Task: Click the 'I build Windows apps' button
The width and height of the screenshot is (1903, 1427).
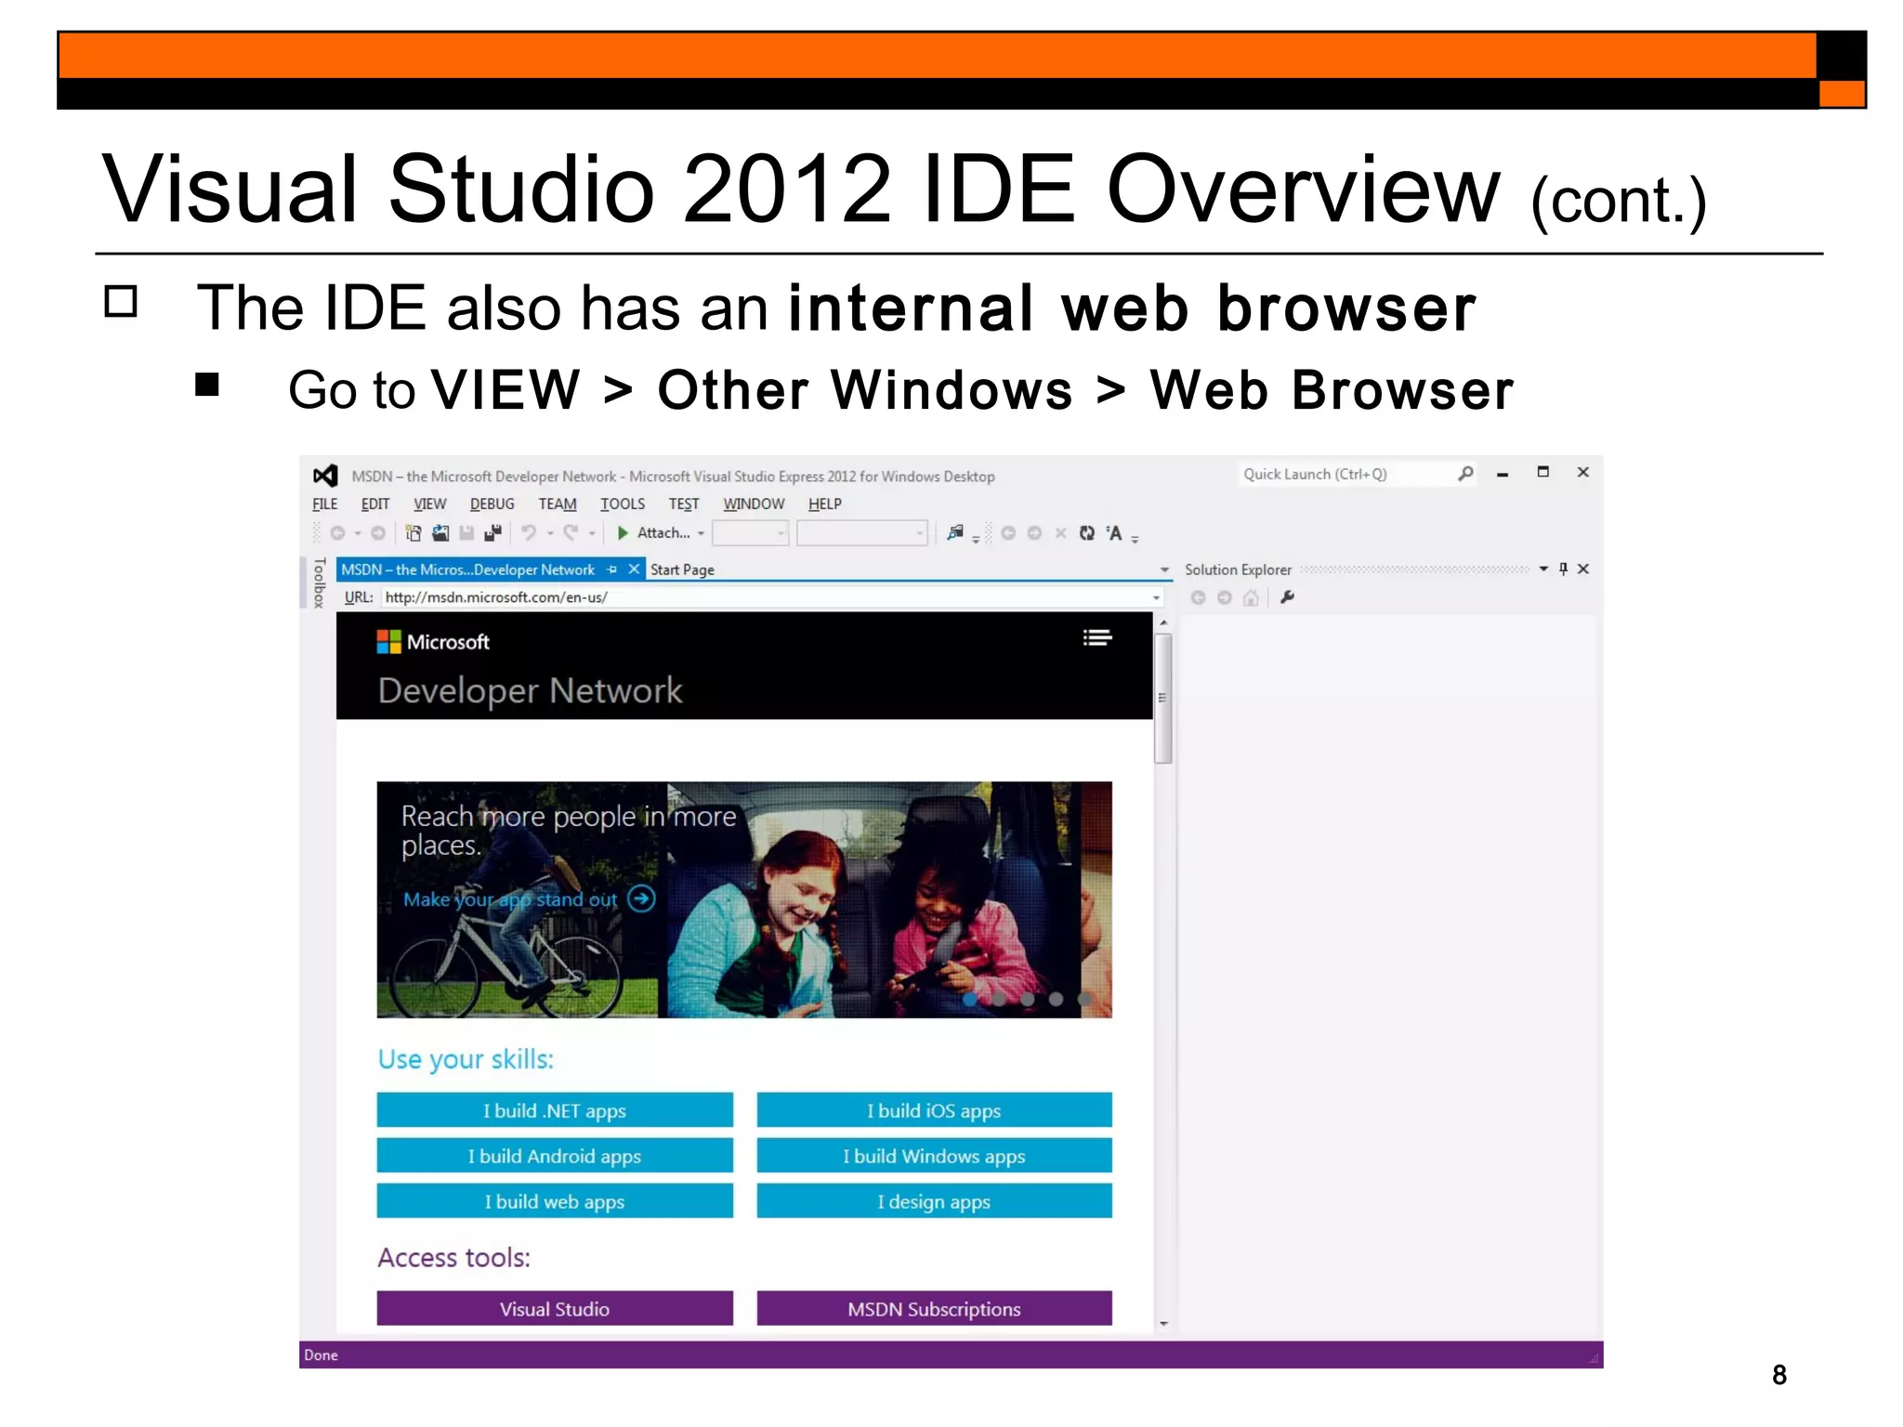Action: [x=934, y=1156]
